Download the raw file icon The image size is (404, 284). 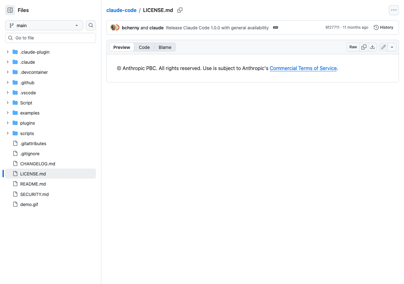click(372, 47)
